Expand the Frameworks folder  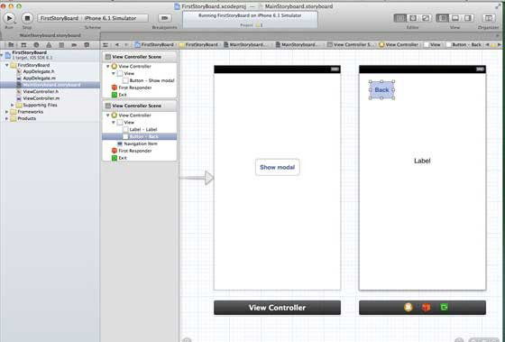(x=7, y=112)
